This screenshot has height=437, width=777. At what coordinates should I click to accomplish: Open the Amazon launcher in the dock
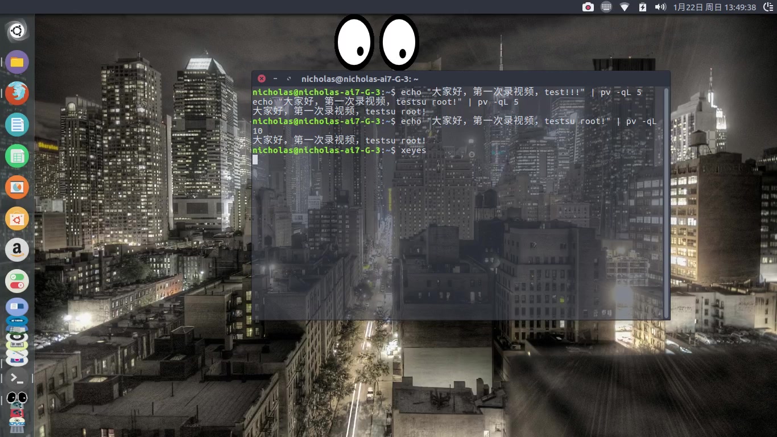[x=16, y=250]
